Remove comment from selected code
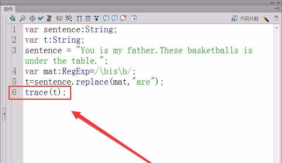The image size is (282, 163). point(123,18)
